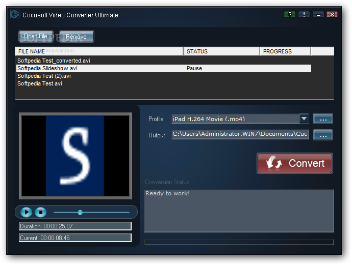Click the Open File button
The width and height of the screenshot is (352, 265).
click(x=36, y=36)
